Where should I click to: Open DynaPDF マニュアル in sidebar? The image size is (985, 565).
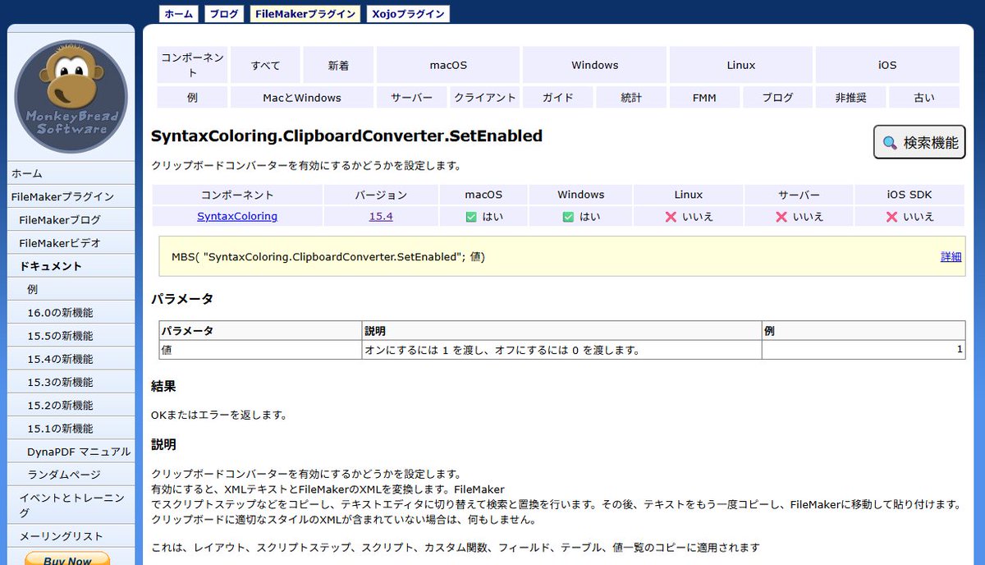[71, 451]
